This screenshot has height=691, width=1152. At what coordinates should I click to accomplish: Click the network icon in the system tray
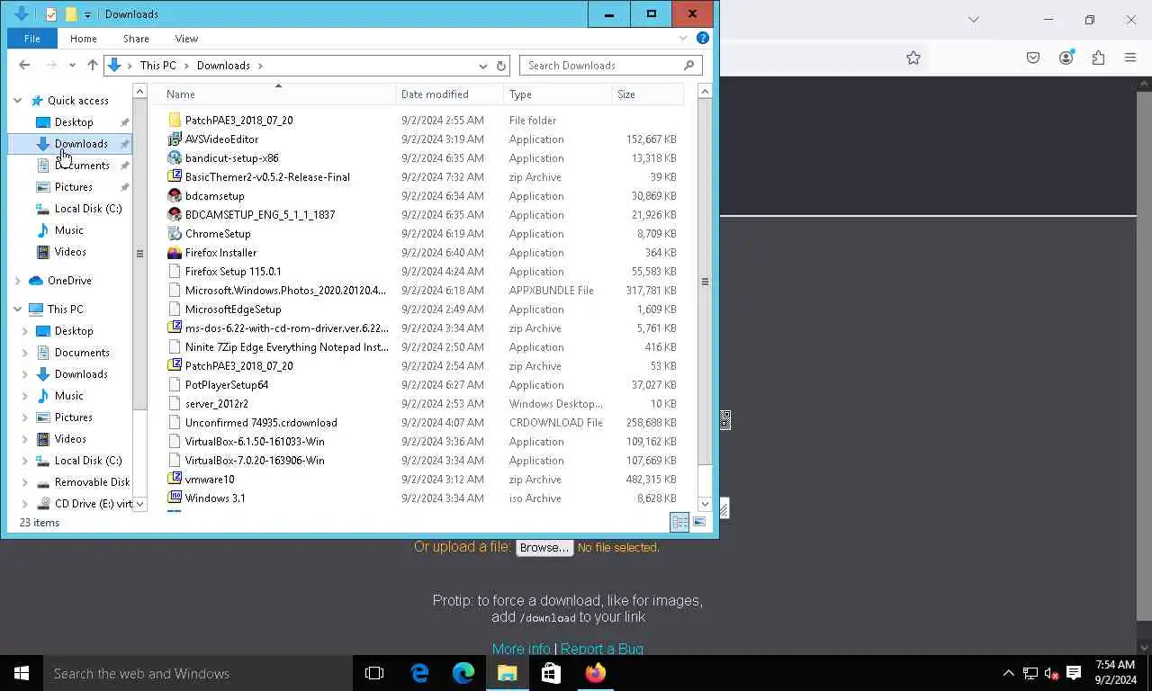pos(1030,673)
